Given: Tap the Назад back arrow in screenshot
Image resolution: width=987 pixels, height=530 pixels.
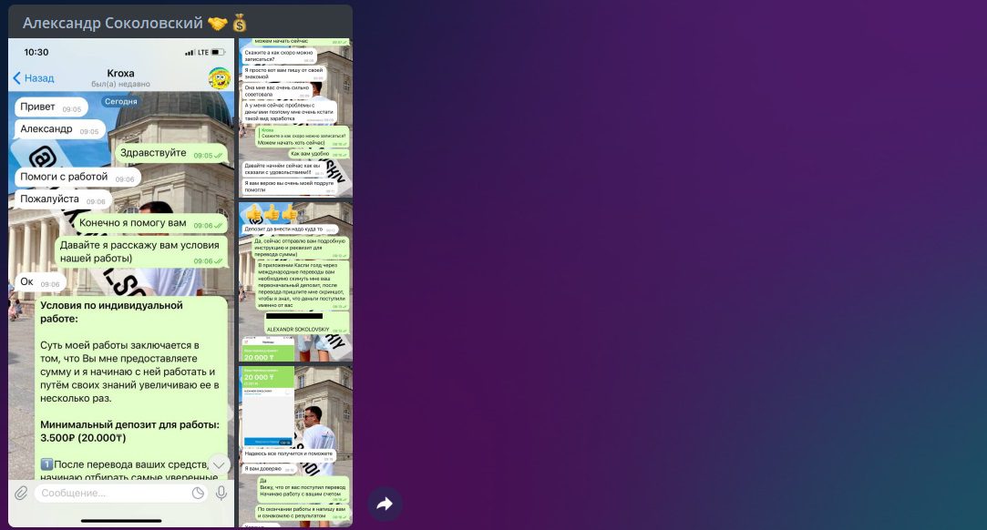Looking at the screenshot, I should (x=34, y=78).
